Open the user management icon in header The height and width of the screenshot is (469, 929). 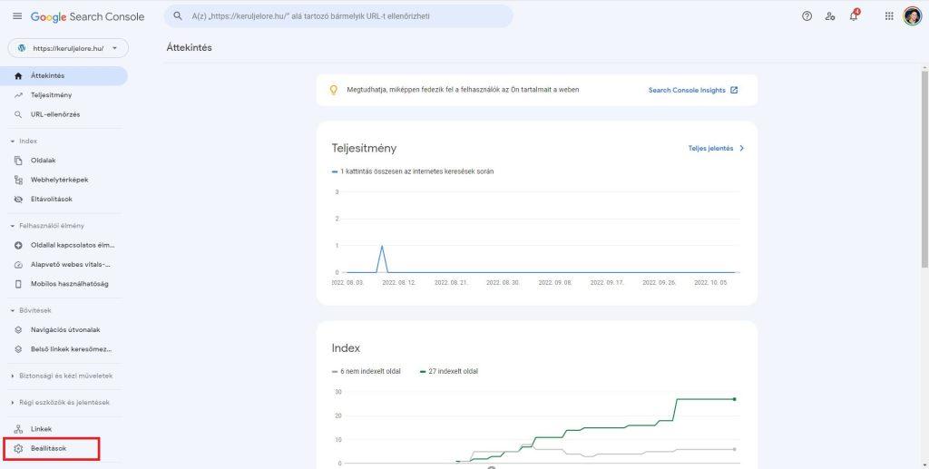830,16
